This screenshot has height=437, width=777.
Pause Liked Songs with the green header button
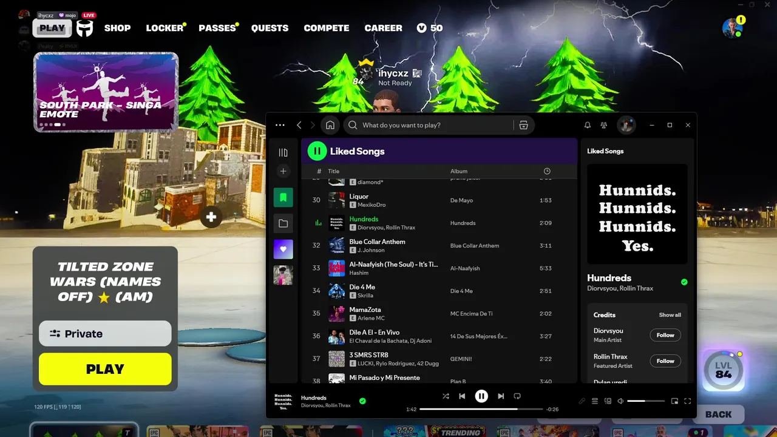click(317, 151)
